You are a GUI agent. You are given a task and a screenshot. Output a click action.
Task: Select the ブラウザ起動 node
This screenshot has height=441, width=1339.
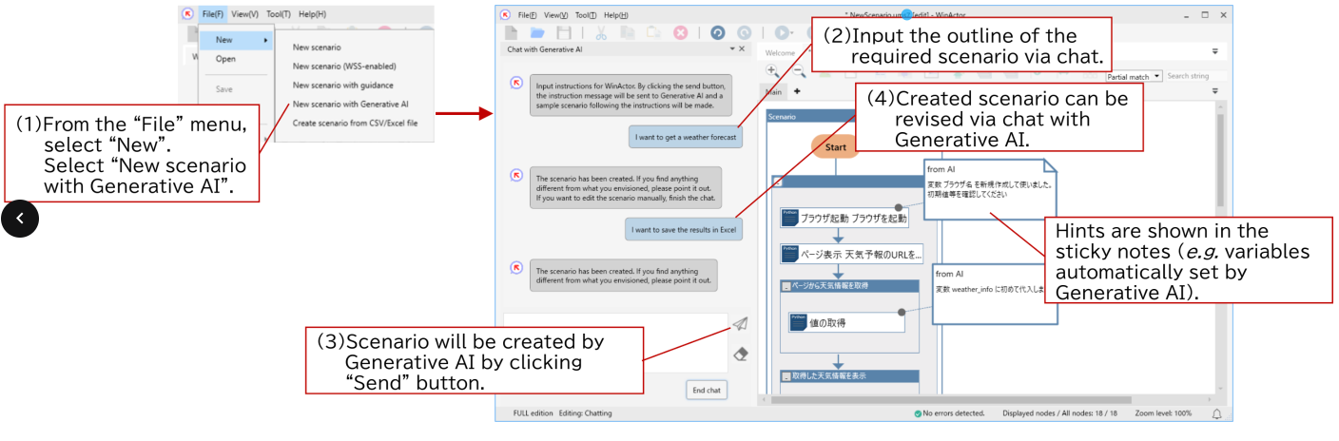(x=844, y=218)
